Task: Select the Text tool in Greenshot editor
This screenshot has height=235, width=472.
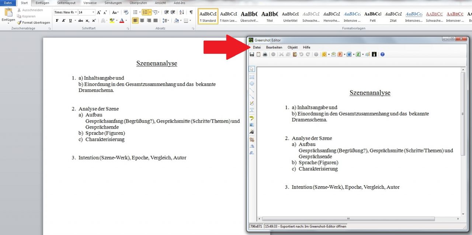Action: [252, 110]
